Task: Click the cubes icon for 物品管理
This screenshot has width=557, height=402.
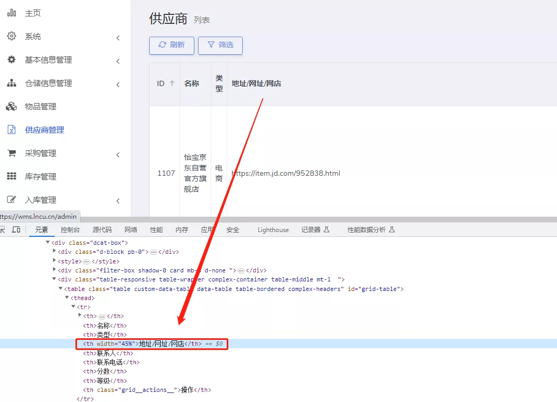Action: (11, 106)
